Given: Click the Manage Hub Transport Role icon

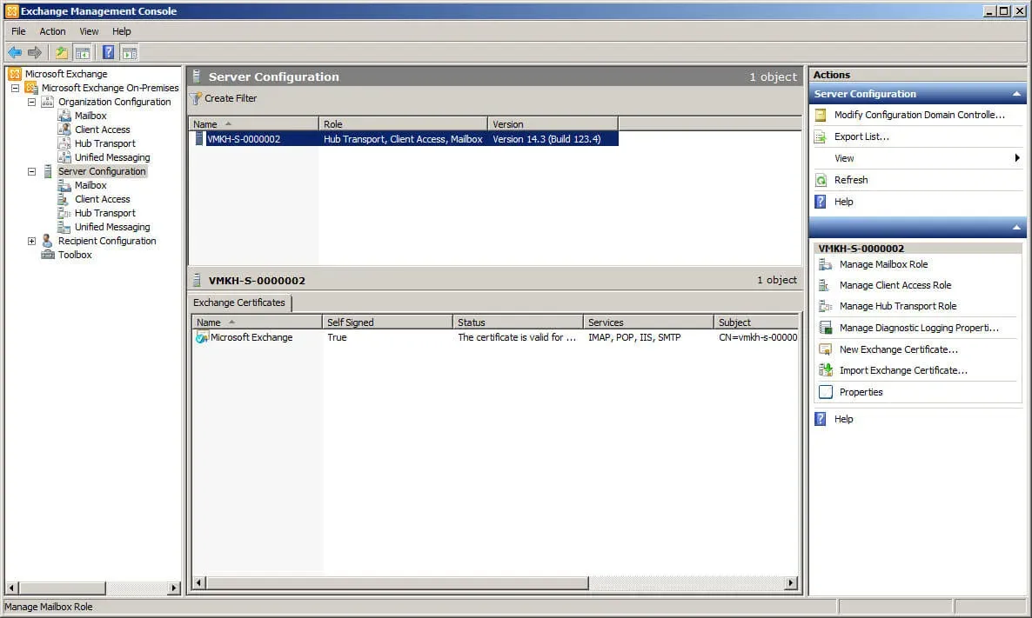Looking at the screenshot, I should click(x=825, y=306).
